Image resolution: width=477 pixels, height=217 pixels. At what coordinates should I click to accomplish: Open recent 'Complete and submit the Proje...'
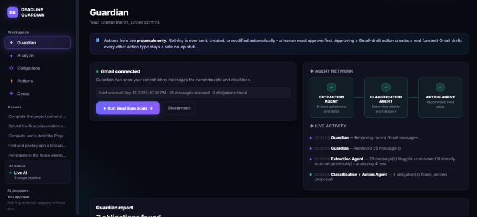pyautogui.click(x=37, y=136)
